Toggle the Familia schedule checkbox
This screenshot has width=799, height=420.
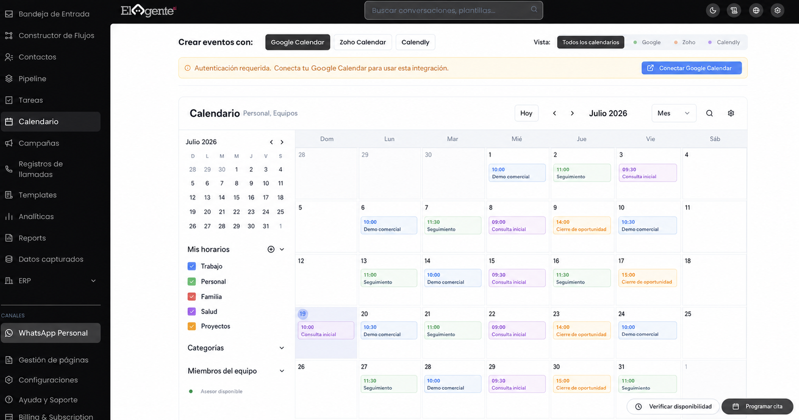pos(192,297)
